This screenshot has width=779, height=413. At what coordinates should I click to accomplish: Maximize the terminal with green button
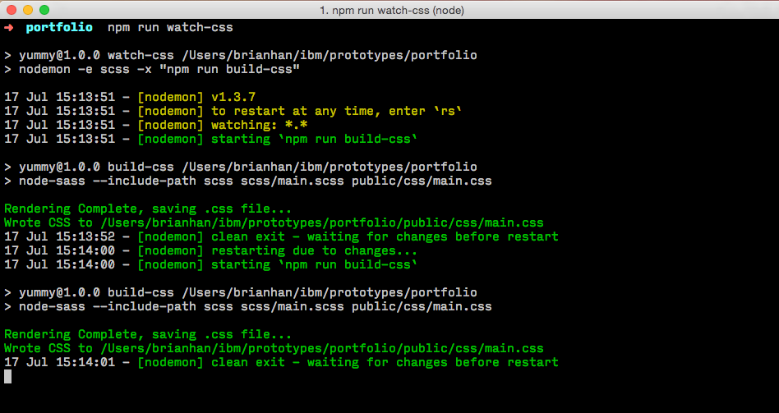[x=44, y=9]
